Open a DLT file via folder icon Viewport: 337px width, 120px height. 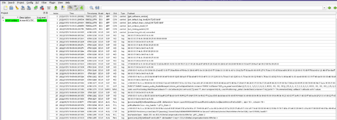click(x=12, y=8)
